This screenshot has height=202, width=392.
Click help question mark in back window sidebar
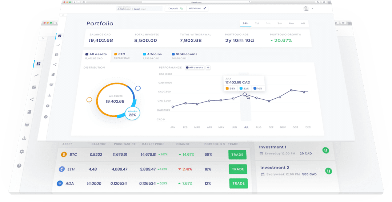[19, 166]
